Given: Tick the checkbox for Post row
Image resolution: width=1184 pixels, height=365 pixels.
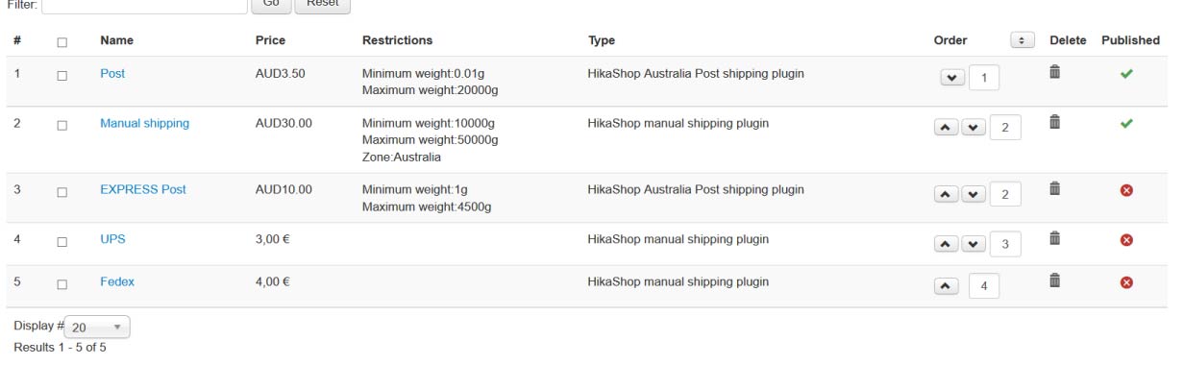Looking at the screenshot, I should pos(62,74).
